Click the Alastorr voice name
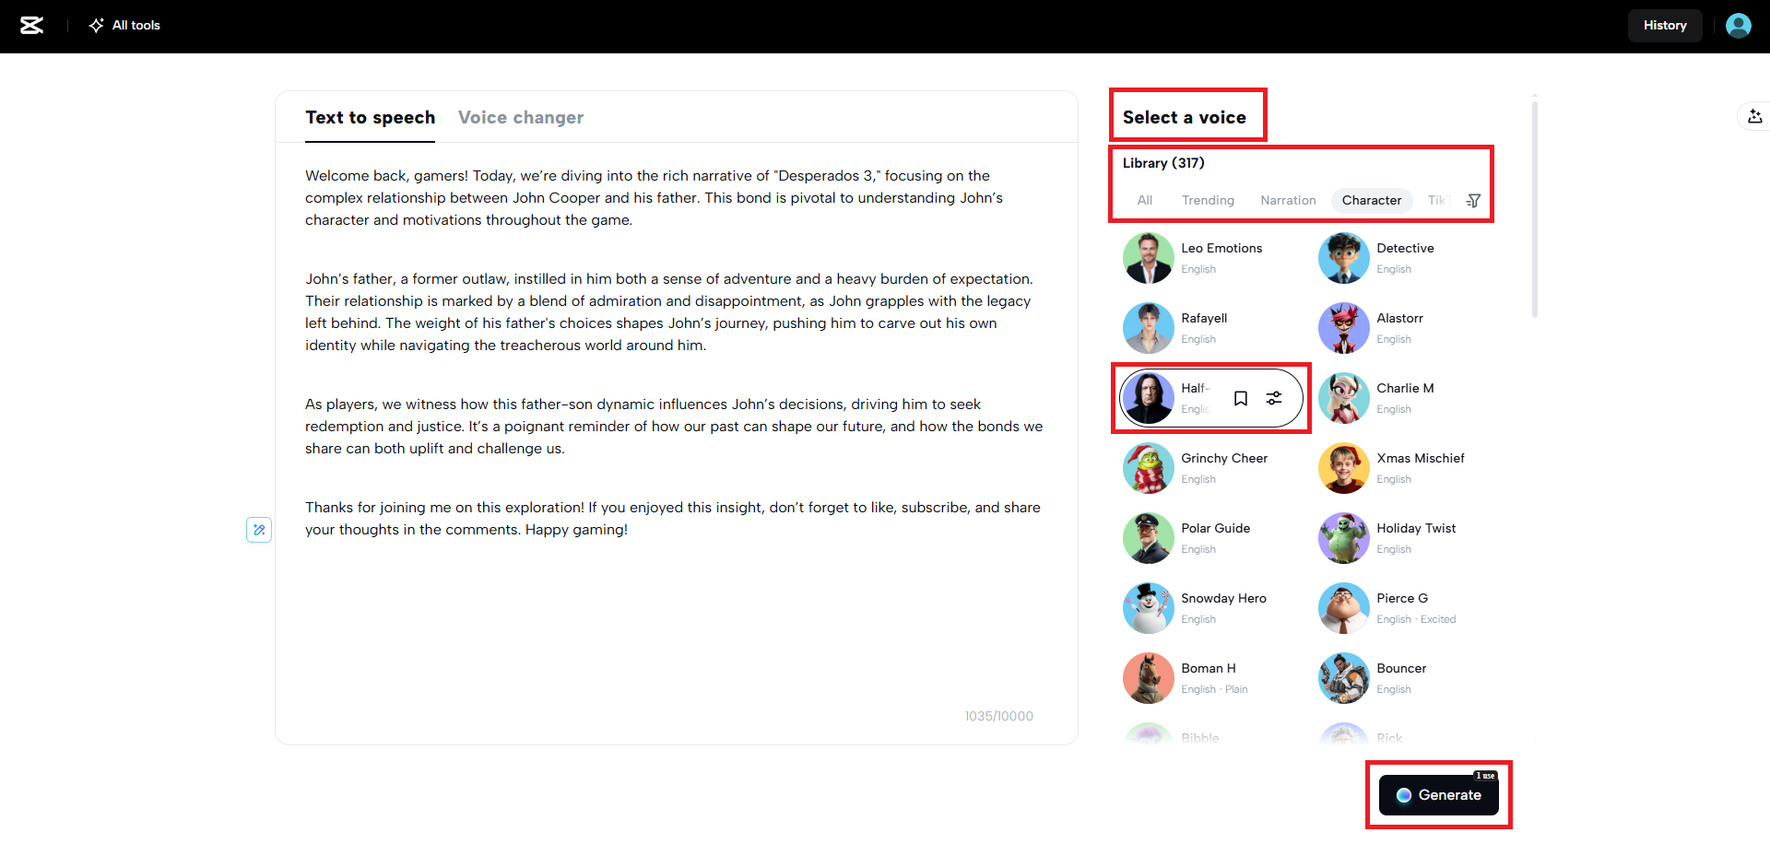 point(1399,318)
